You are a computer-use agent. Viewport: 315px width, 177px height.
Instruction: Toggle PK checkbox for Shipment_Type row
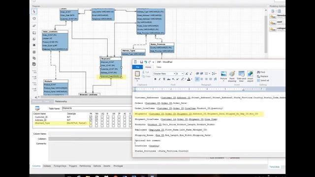coord(91,123)
